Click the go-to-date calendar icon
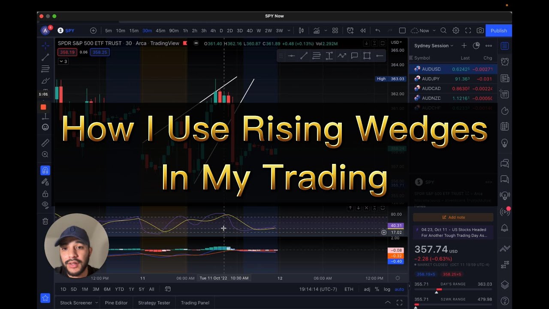This screenshot has height=309, width=549. [x=168, y=289]
